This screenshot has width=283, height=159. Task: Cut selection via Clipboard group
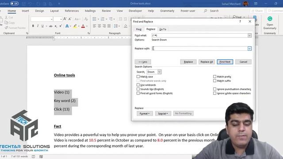pos(9,18)
